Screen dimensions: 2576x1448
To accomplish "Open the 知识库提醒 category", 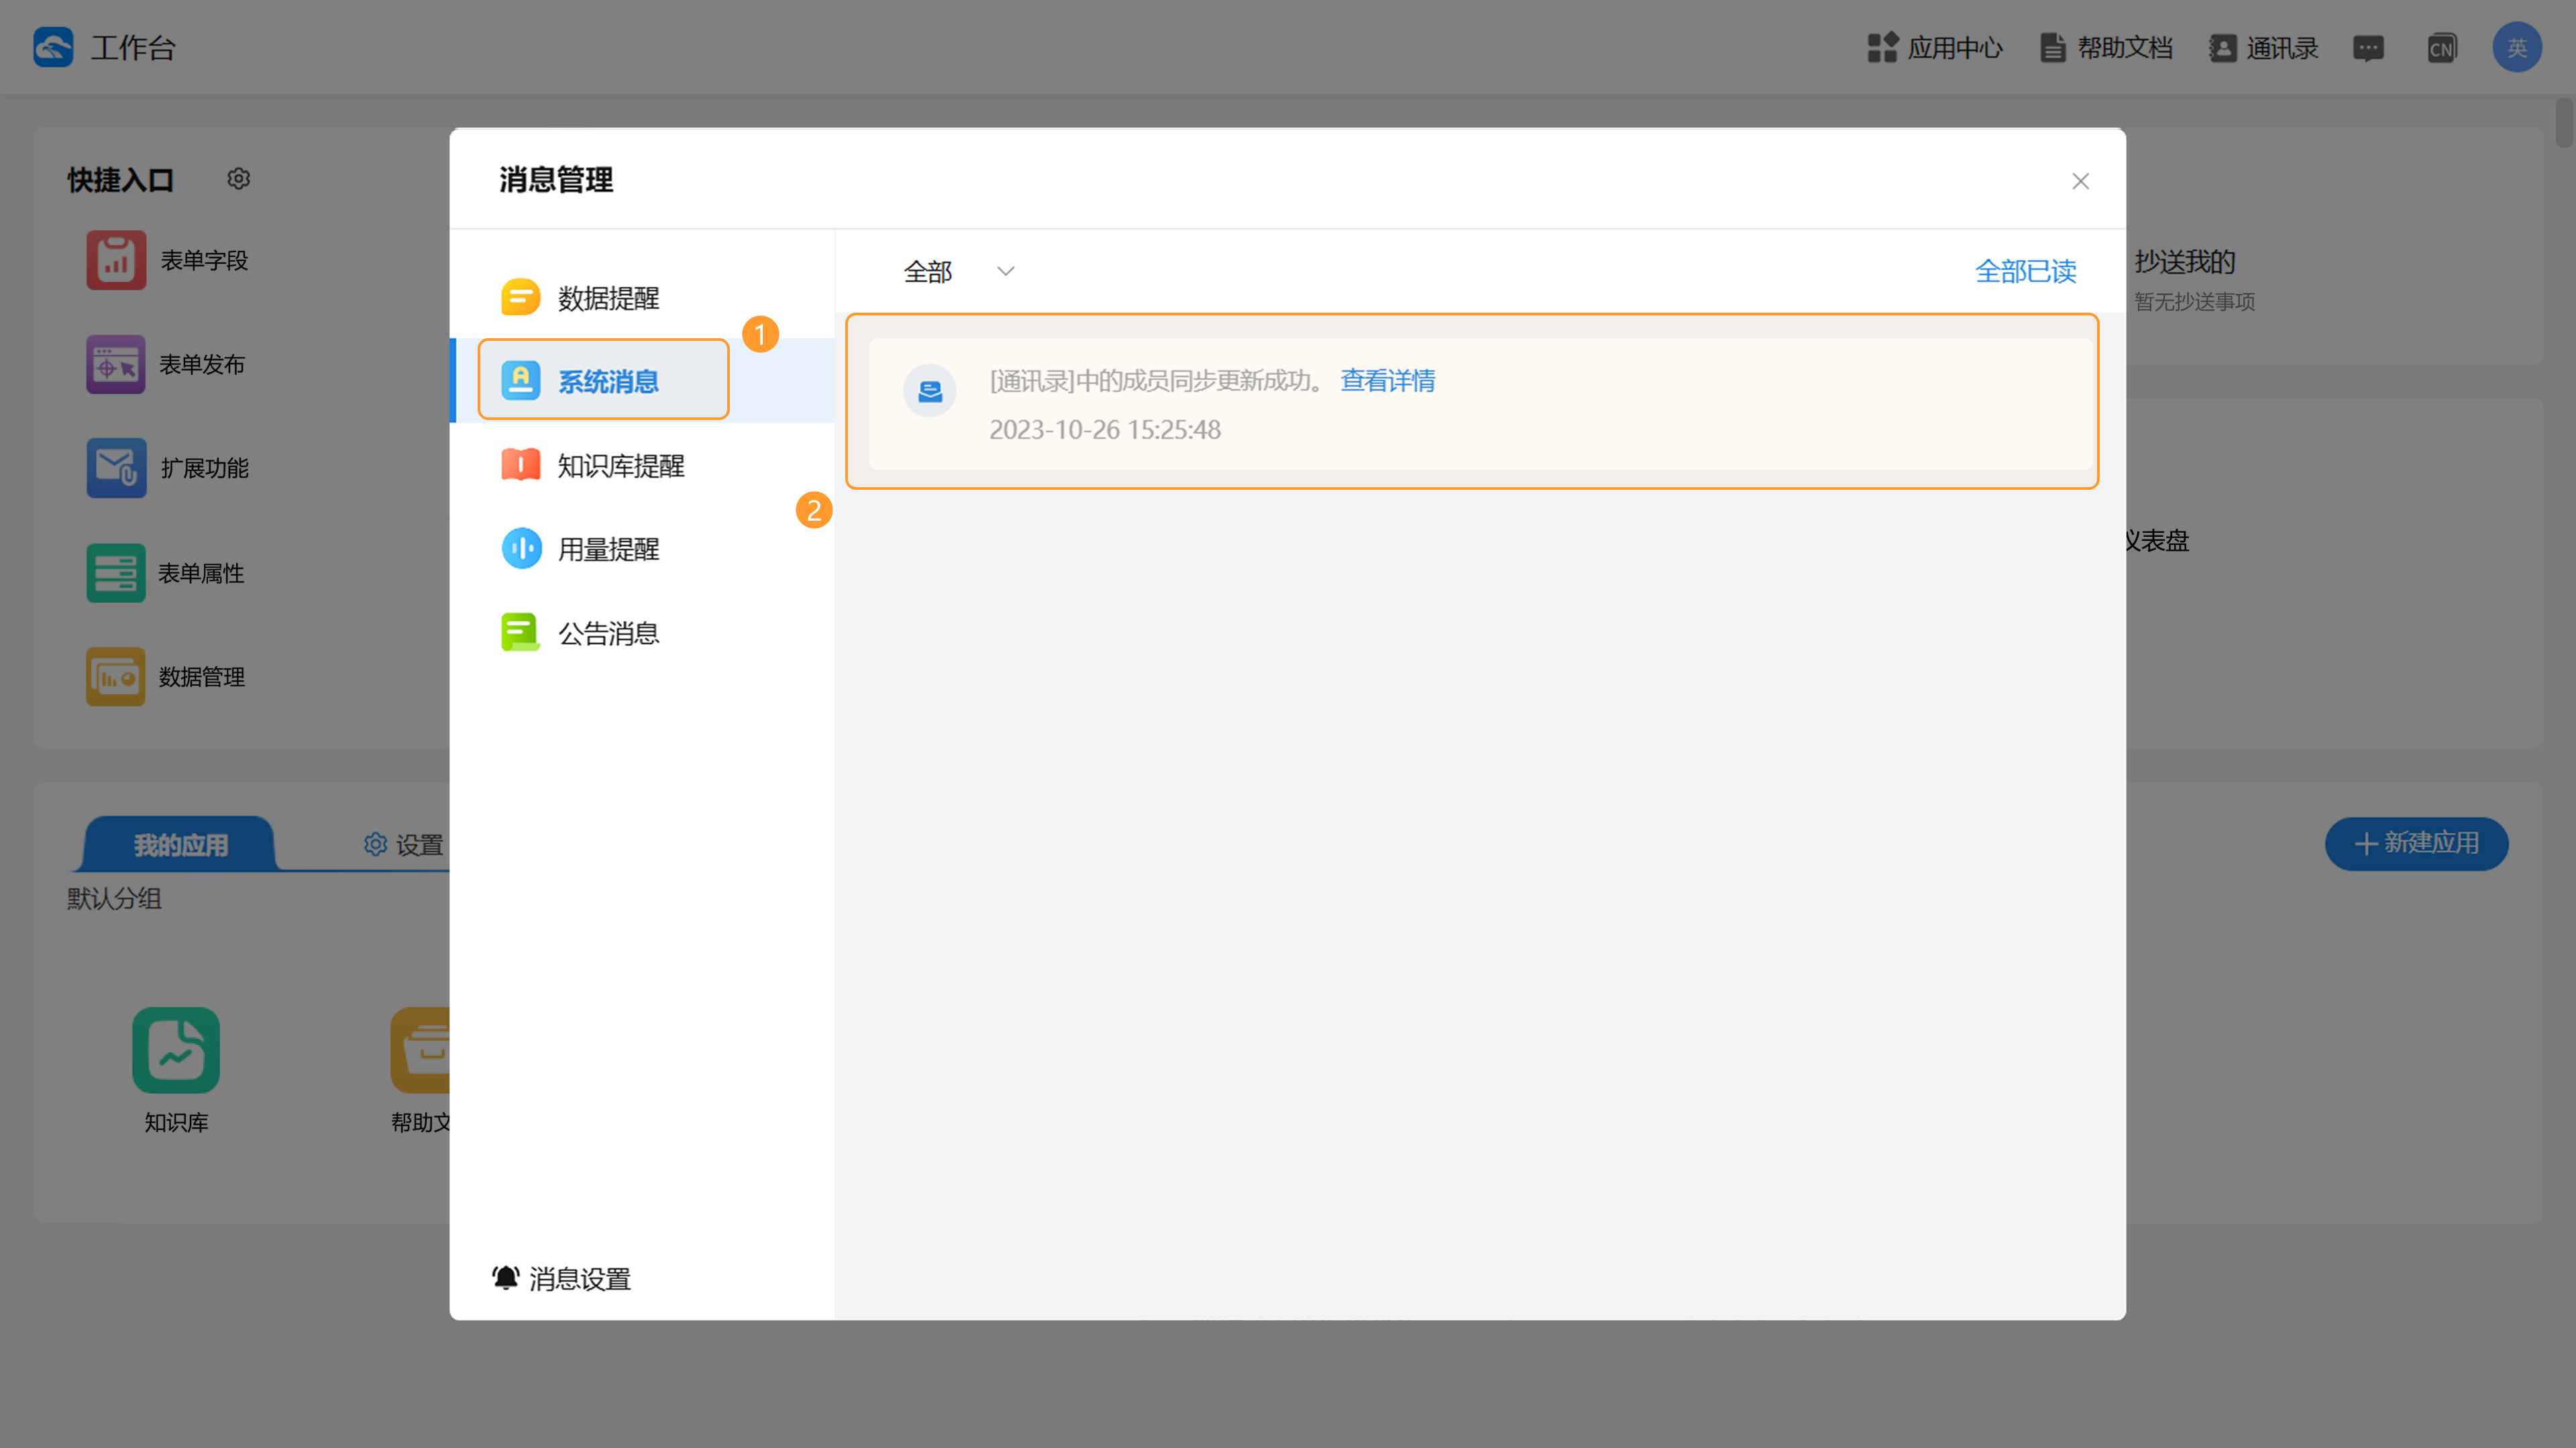I will (x=641, y=465).
